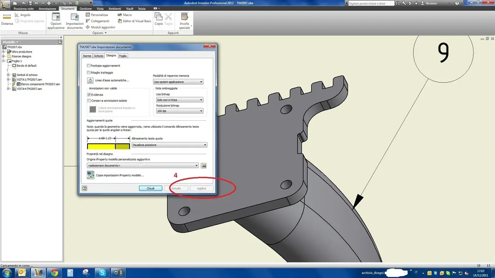The width and height of the screenshot is (495, 278).
Task: Uncheck the Evidenzia checkbox
Action: click(x=89, y=95)
